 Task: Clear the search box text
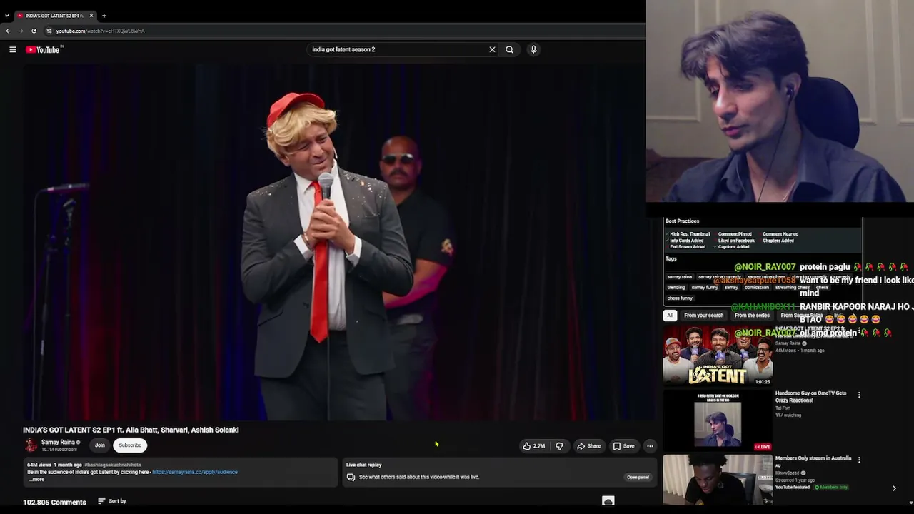tap(492, 49)
